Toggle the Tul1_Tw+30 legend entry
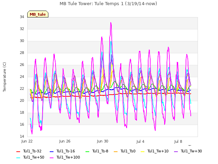 click(188, 151)
